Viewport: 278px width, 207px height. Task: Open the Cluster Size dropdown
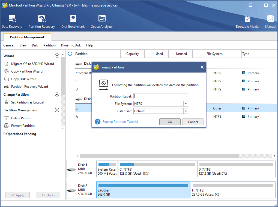pyautogui.click(x=186, y=111)
